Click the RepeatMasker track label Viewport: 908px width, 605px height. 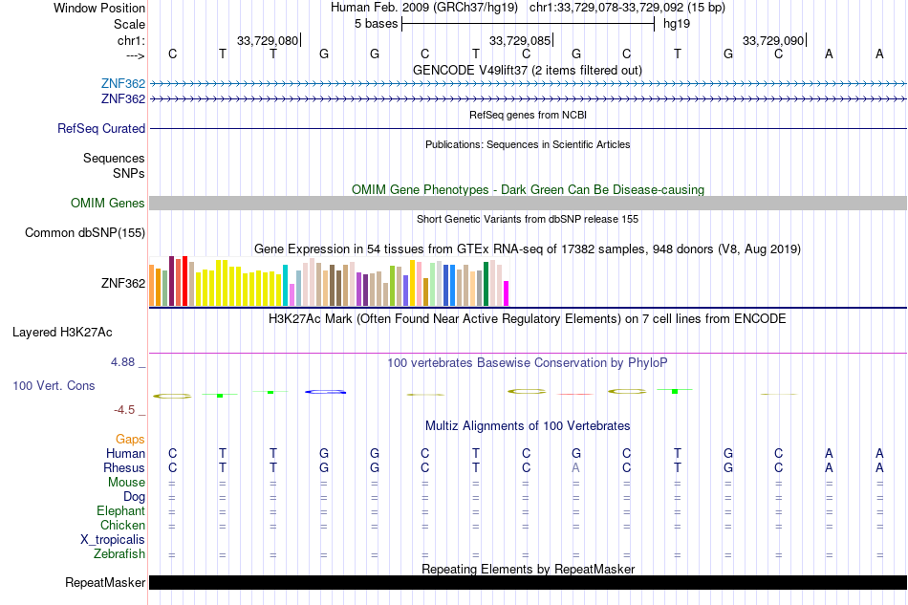tap(105, 582)
